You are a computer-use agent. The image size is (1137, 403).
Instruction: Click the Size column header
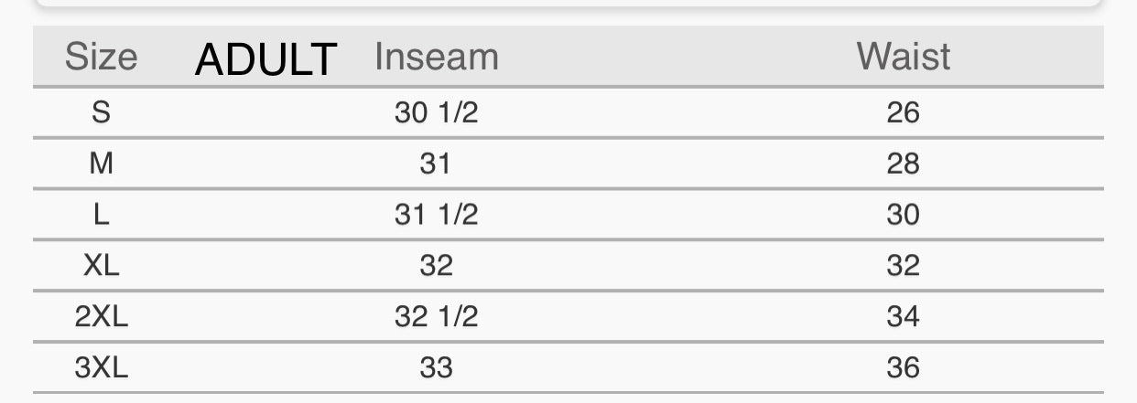(101, 57)
